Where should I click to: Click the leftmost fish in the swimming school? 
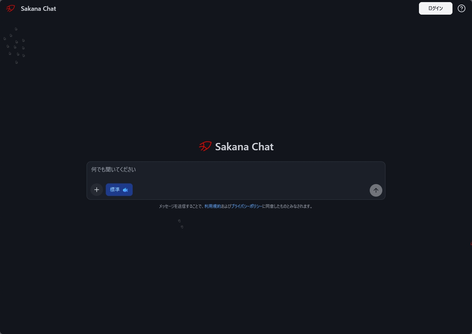coord(5,39)
